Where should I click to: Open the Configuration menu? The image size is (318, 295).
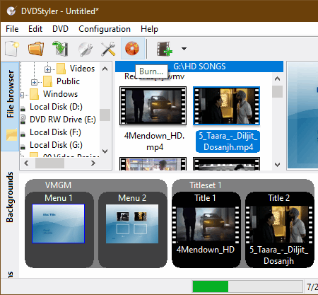(x=105, y=29)
